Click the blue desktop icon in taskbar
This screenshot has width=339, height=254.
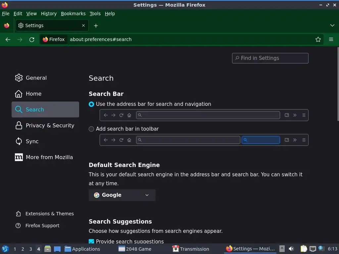coord(57,249)
